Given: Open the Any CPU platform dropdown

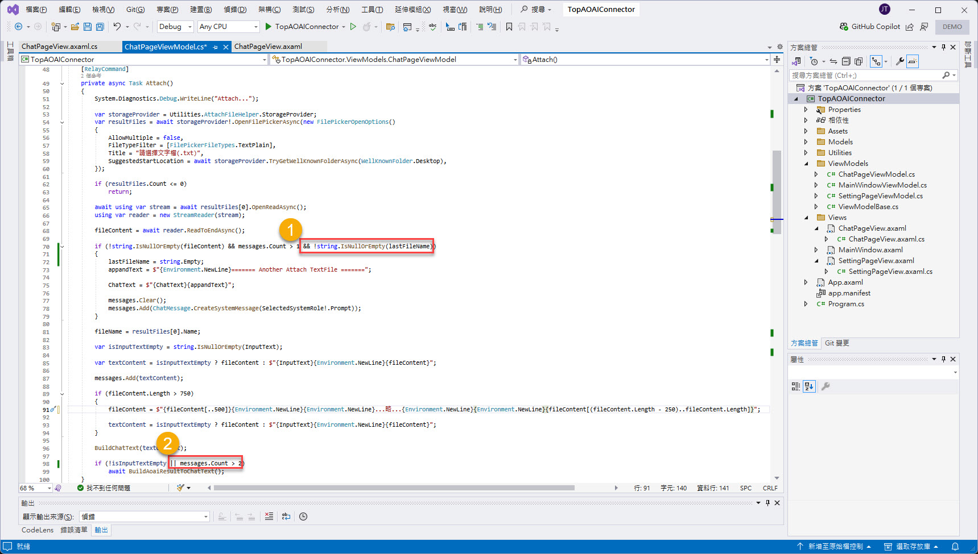Looking at the screenshot, I should [228, 27].
